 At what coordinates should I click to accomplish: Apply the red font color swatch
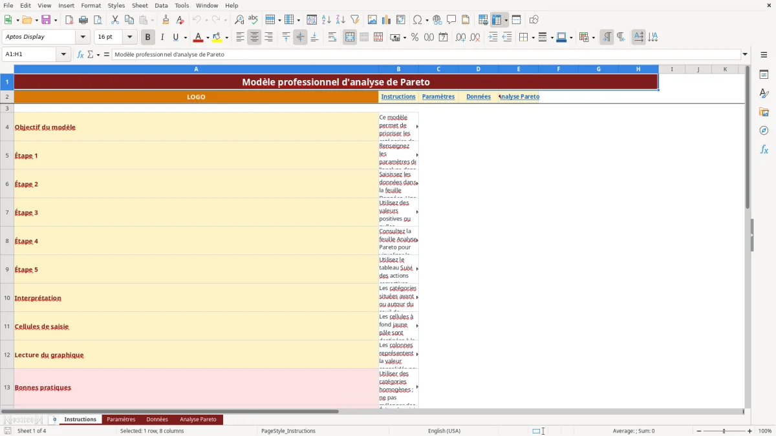coord(198,37)
